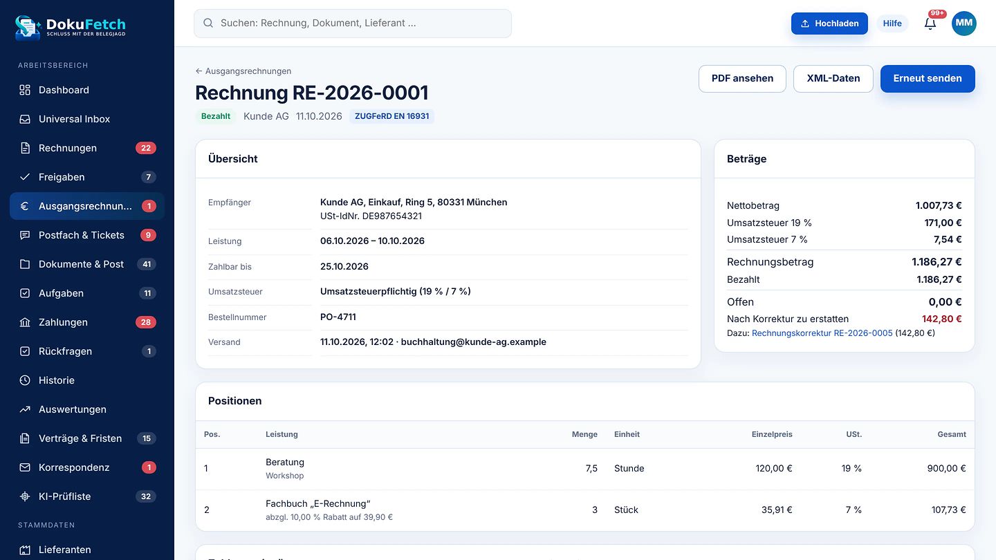Click the KI-Prüfliste icon
The height and width of the screenshot is (560, 996).
25,496
